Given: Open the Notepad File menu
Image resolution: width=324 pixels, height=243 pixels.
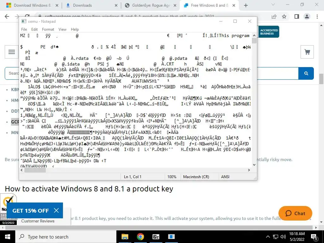Looking at the screenshot, I should [x=24, y=29].
